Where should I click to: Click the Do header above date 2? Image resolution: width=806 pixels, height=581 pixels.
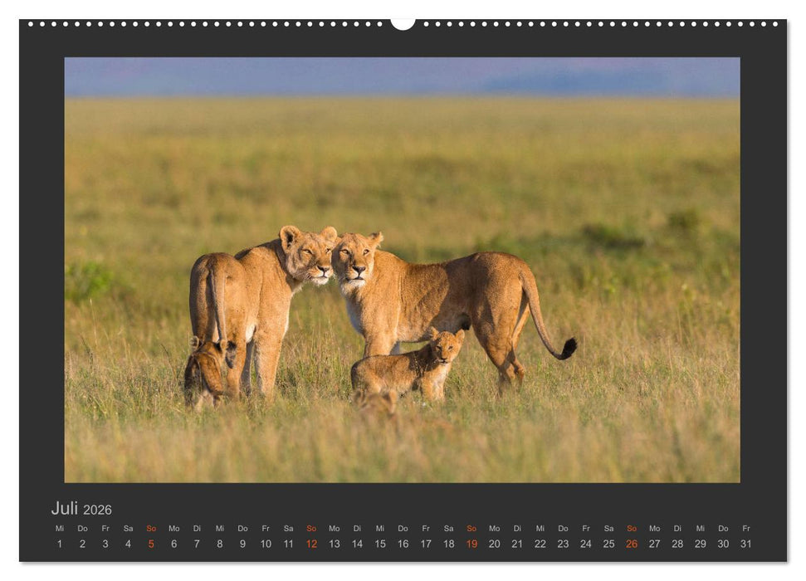pos(81,528)
